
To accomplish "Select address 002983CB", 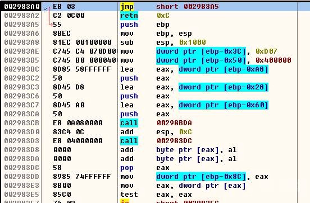I will tap(22, 123).
